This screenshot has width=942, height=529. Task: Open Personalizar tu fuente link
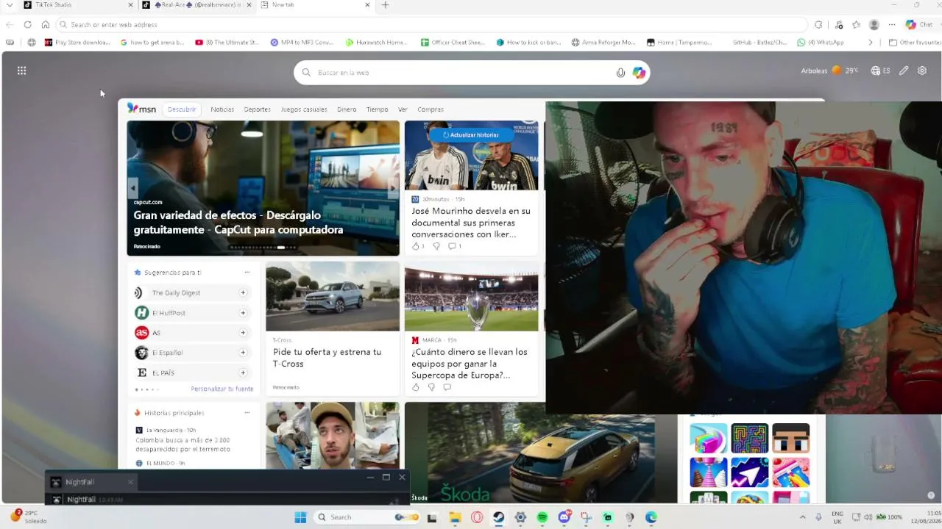222,389
